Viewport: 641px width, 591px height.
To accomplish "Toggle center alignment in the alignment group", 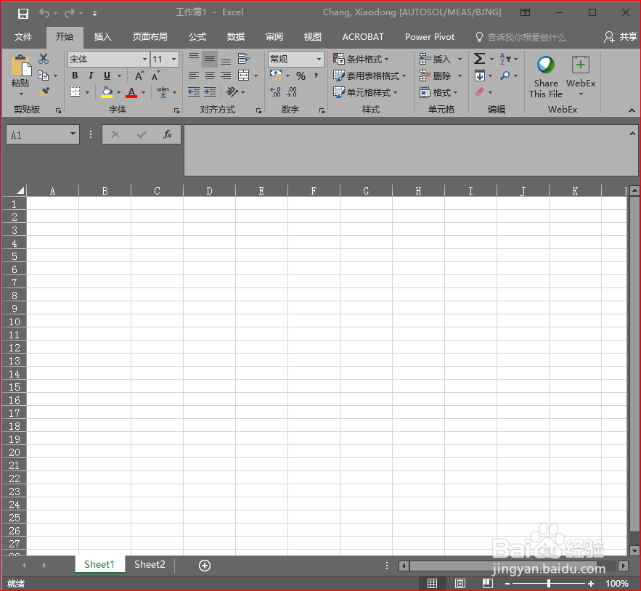I will [208, 75].
